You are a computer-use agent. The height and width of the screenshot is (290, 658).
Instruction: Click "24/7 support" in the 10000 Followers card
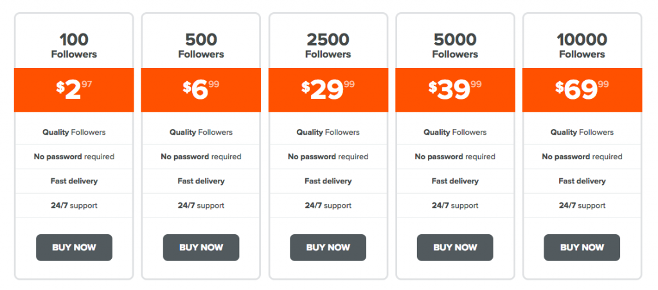(x=582, y=205)
